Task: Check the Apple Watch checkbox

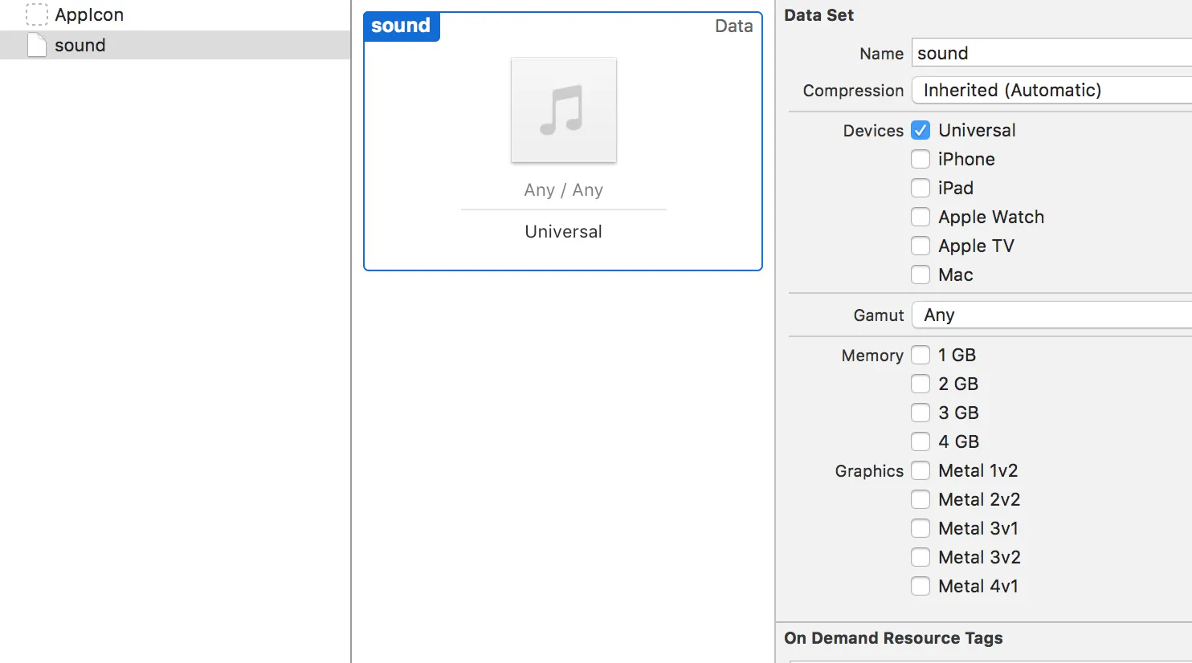Action: coord(921,217)
